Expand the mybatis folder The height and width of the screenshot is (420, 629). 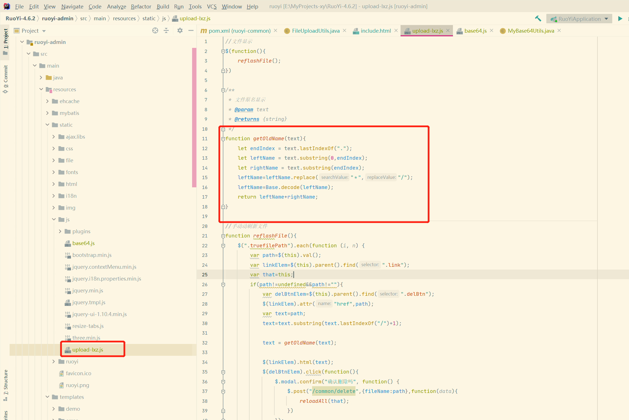(47, 113)
